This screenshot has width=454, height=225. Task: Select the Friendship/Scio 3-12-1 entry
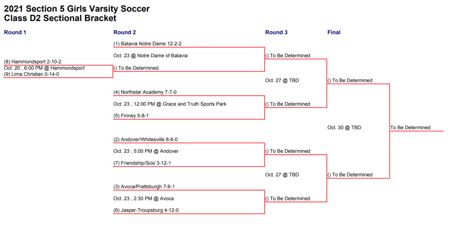tap(142, 163)
